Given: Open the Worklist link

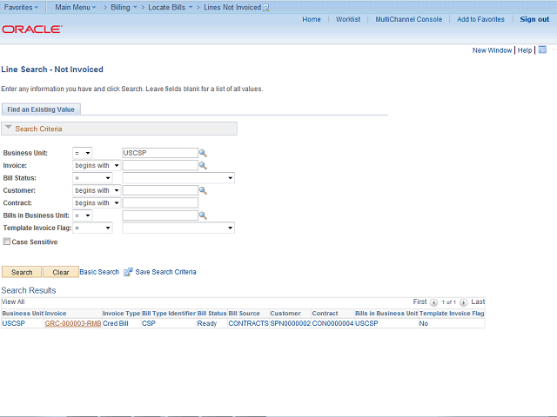Looking at the screenshot, I should (348, 19).
